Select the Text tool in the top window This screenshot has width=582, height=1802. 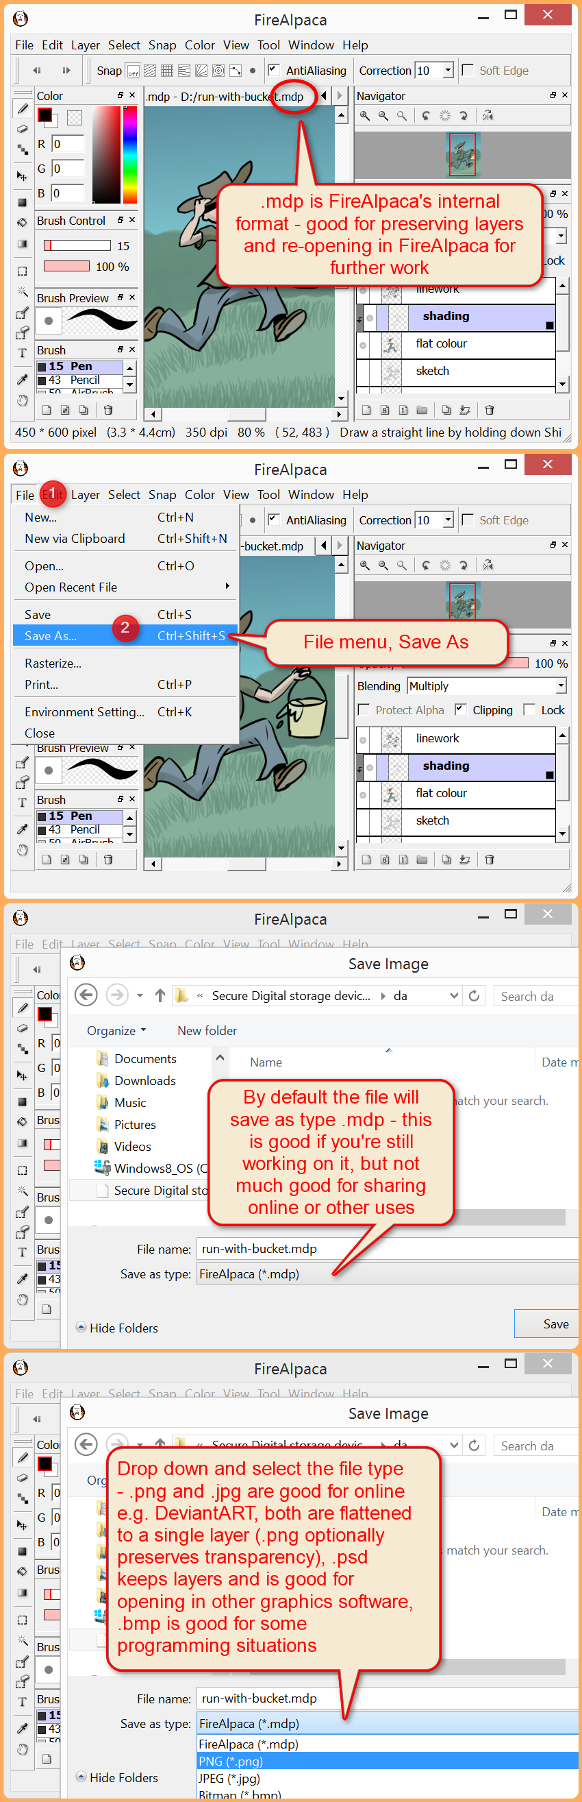tap(23, 352)
